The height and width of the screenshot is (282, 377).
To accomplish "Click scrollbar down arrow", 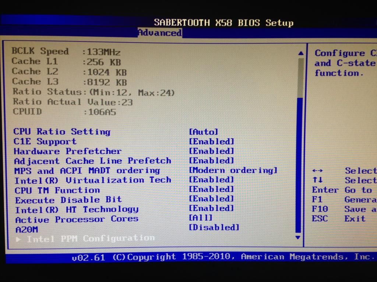I will pyautogui.click(x=298, y=238).
